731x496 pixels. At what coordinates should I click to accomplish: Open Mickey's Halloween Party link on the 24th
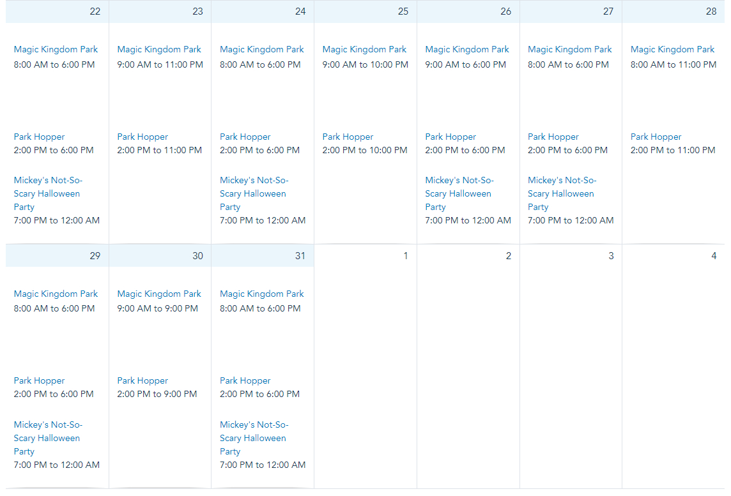pos(254,193)
